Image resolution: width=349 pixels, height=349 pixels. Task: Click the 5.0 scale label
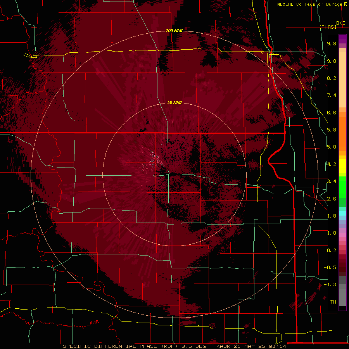pos(332,147)
